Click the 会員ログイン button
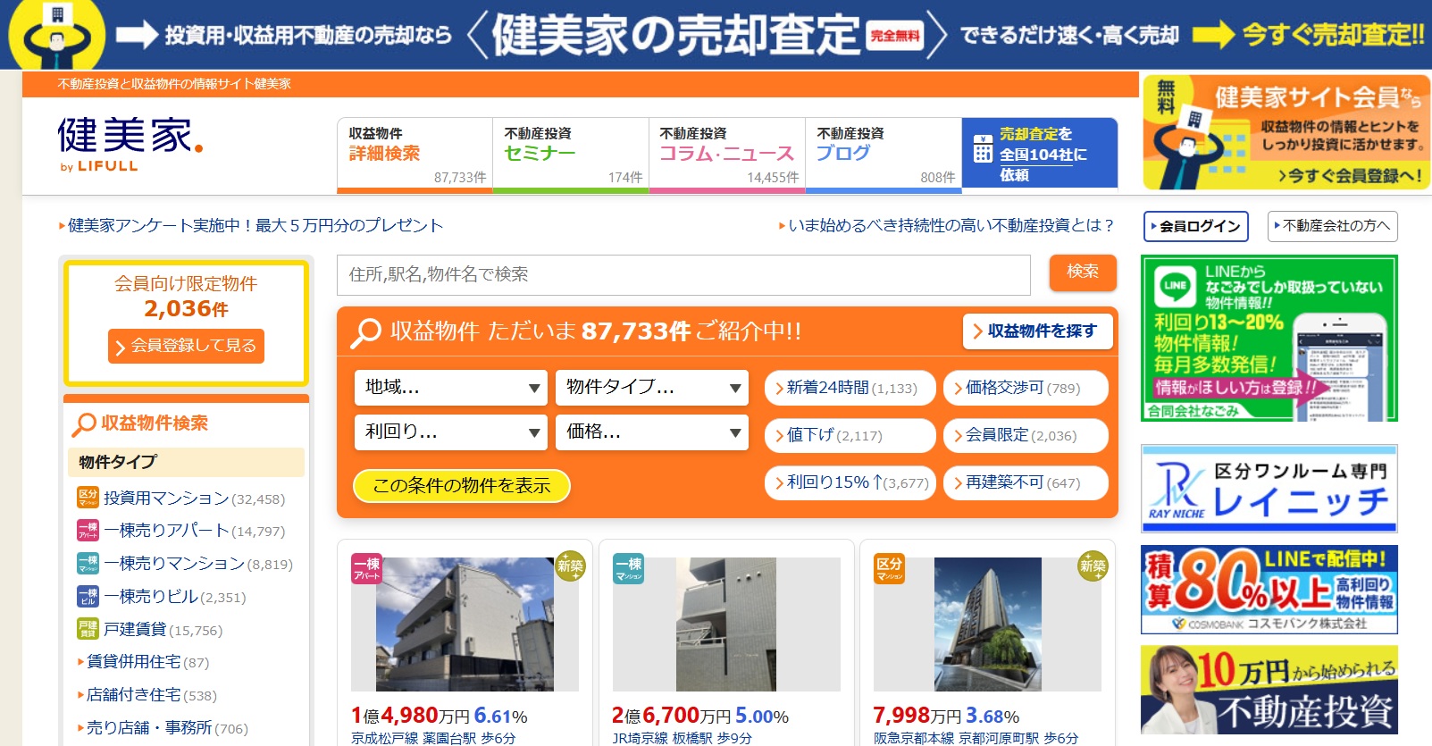1432x746 pixels. coord(1195,226)
